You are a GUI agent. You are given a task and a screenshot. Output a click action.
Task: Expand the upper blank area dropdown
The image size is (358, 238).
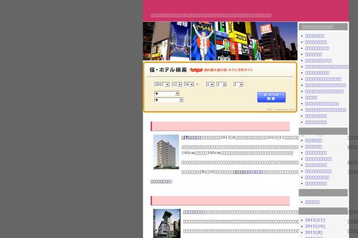[167, 93]
